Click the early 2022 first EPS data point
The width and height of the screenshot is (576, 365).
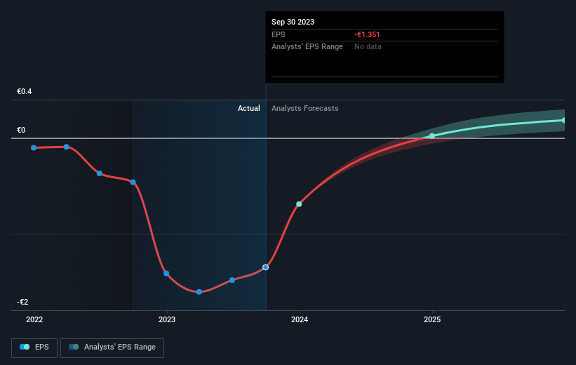tap(34, 148)
